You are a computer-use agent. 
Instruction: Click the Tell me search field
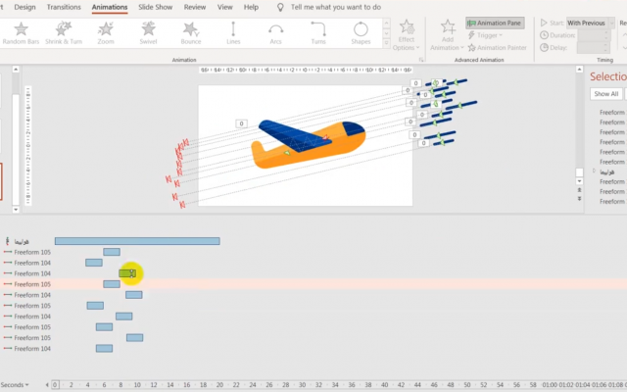336,7
